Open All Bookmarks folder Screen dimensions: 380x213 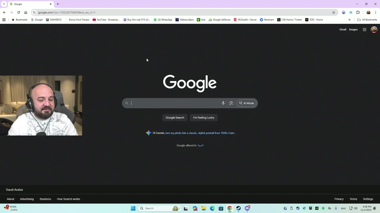pyautogui.click(x=367, y=20)
